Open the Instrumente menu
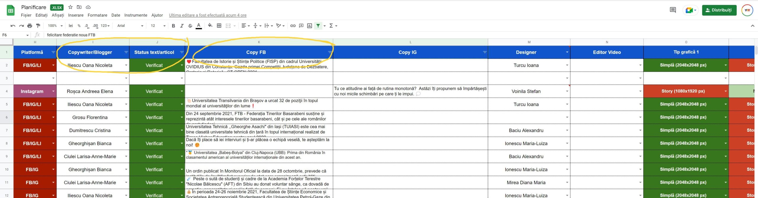The height and width of the screenshot is (198, 758). [136, 15]
